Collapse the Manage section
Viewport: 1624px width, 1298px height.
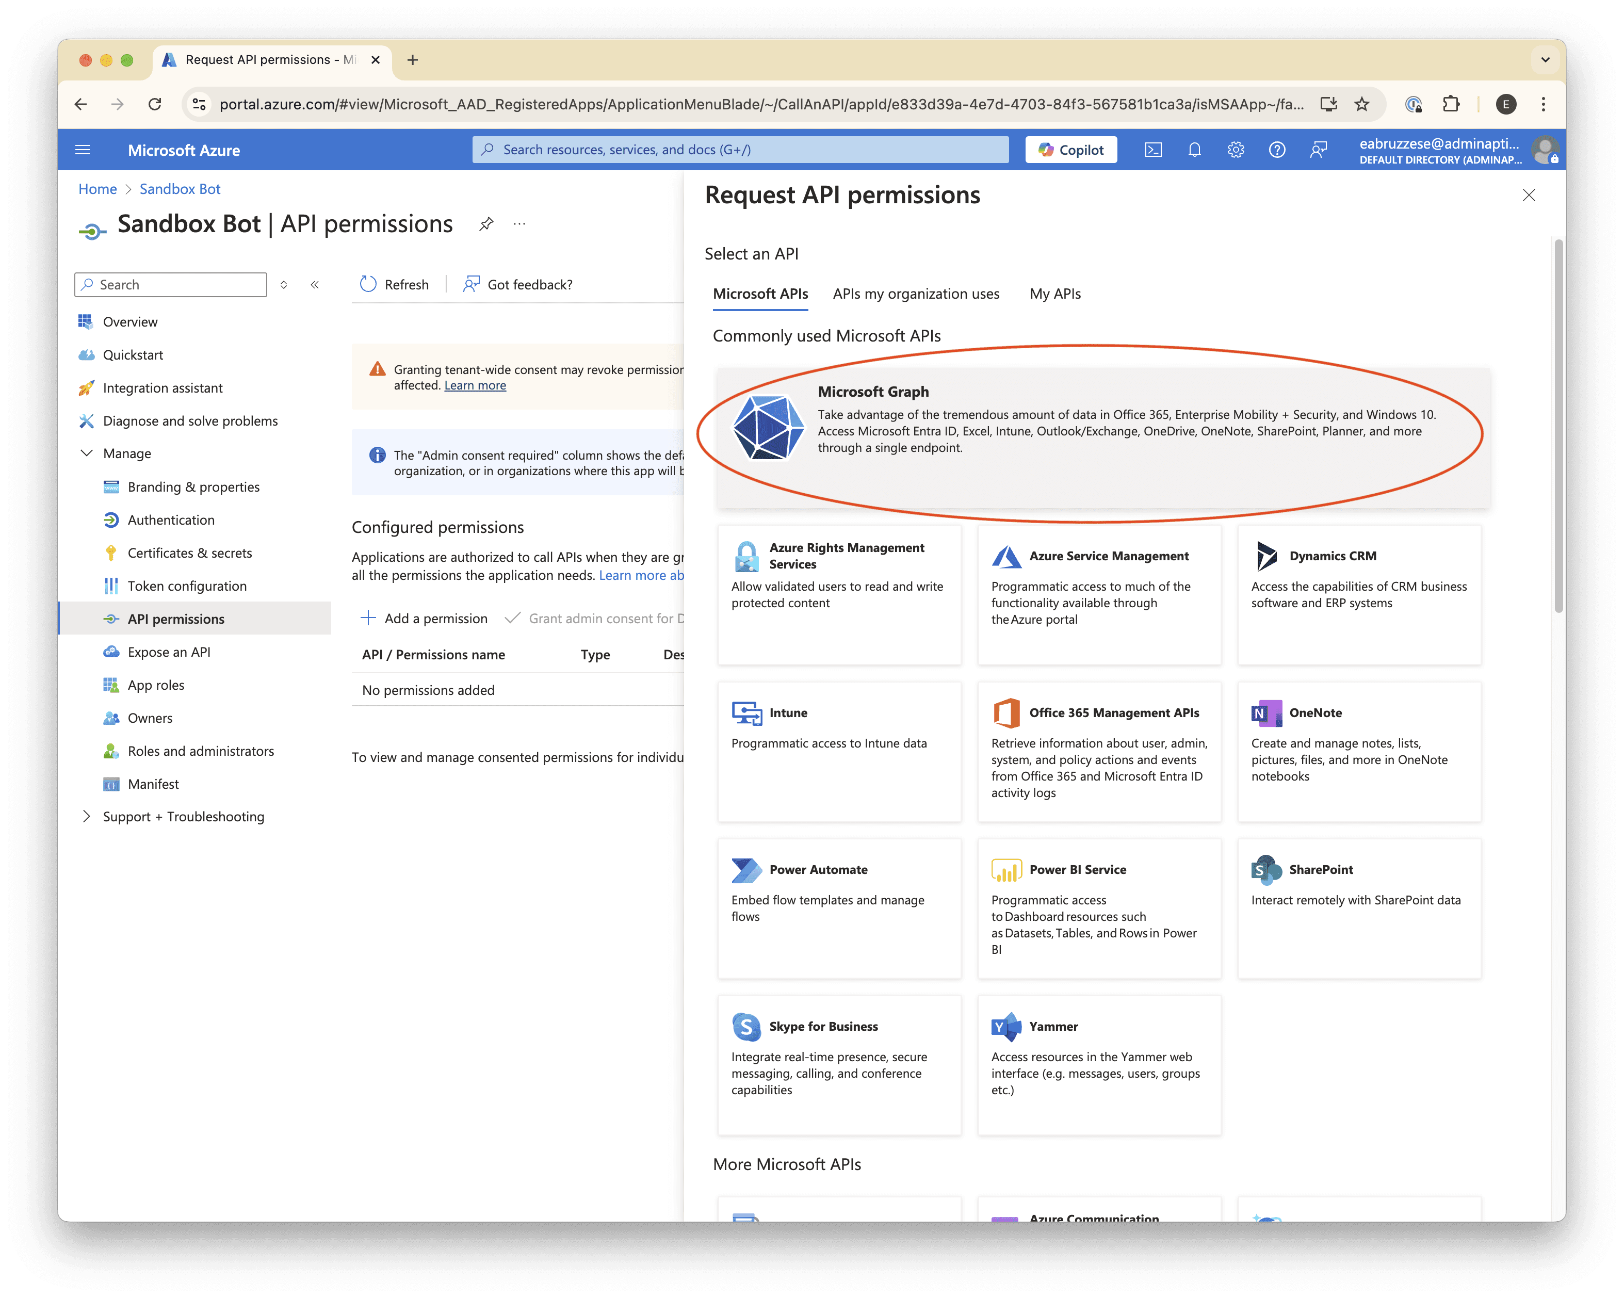(x=87, y=453)
